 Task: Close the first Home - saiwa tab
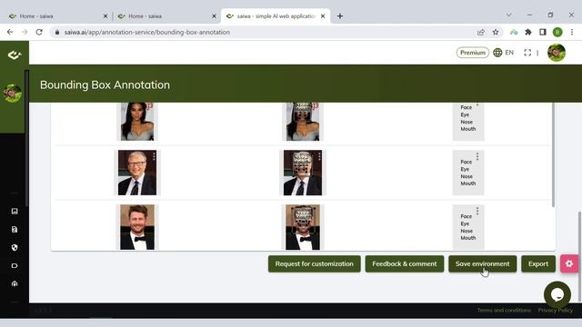tap(105, 16)
